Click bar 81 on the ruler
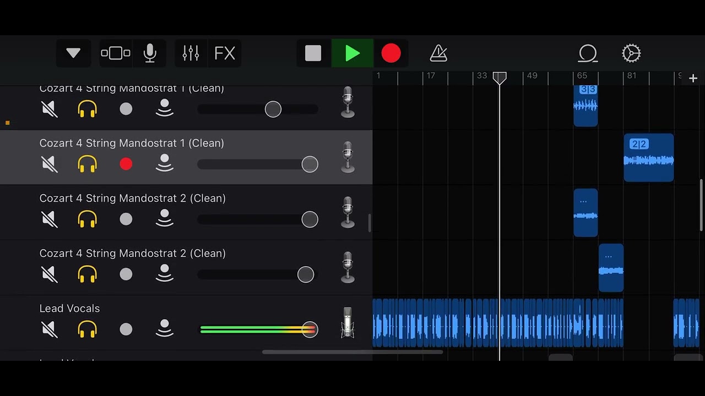 point(632,75)
